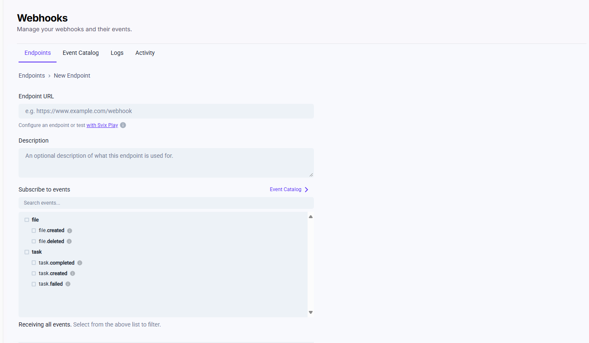Focus the Endpoint URL input field
The image size is (589, 343).
tap(166, 111)
